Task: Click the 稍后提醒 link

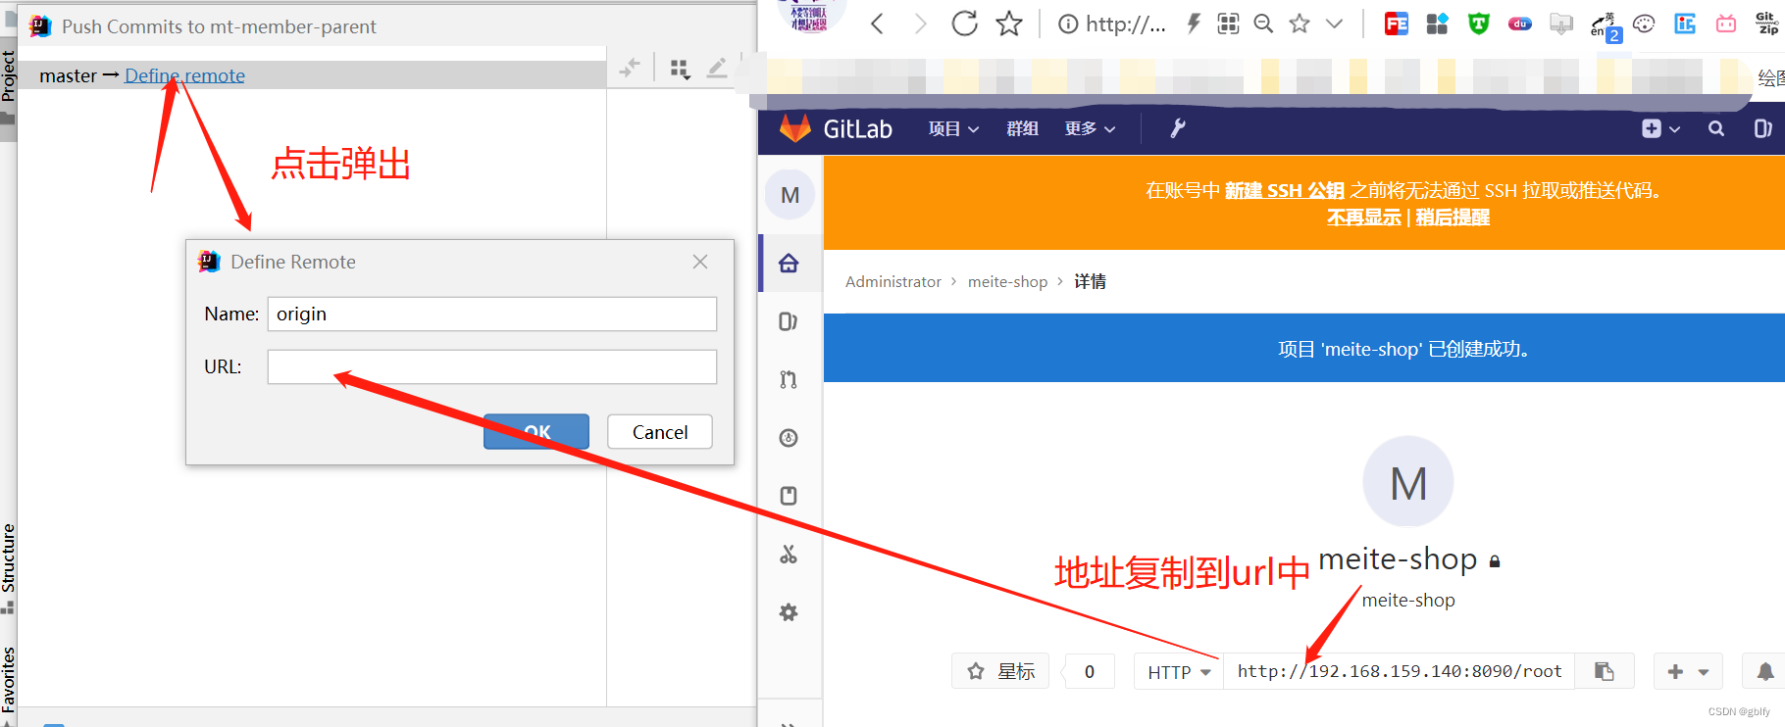Action: 1453,218
